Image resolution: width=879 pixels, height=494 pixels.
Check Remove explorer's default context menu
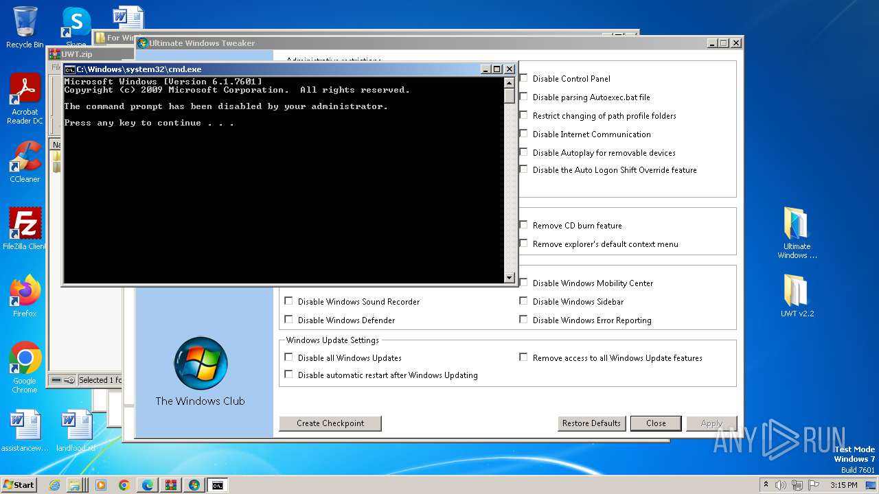pyautogui.click(x=523, y=244)
